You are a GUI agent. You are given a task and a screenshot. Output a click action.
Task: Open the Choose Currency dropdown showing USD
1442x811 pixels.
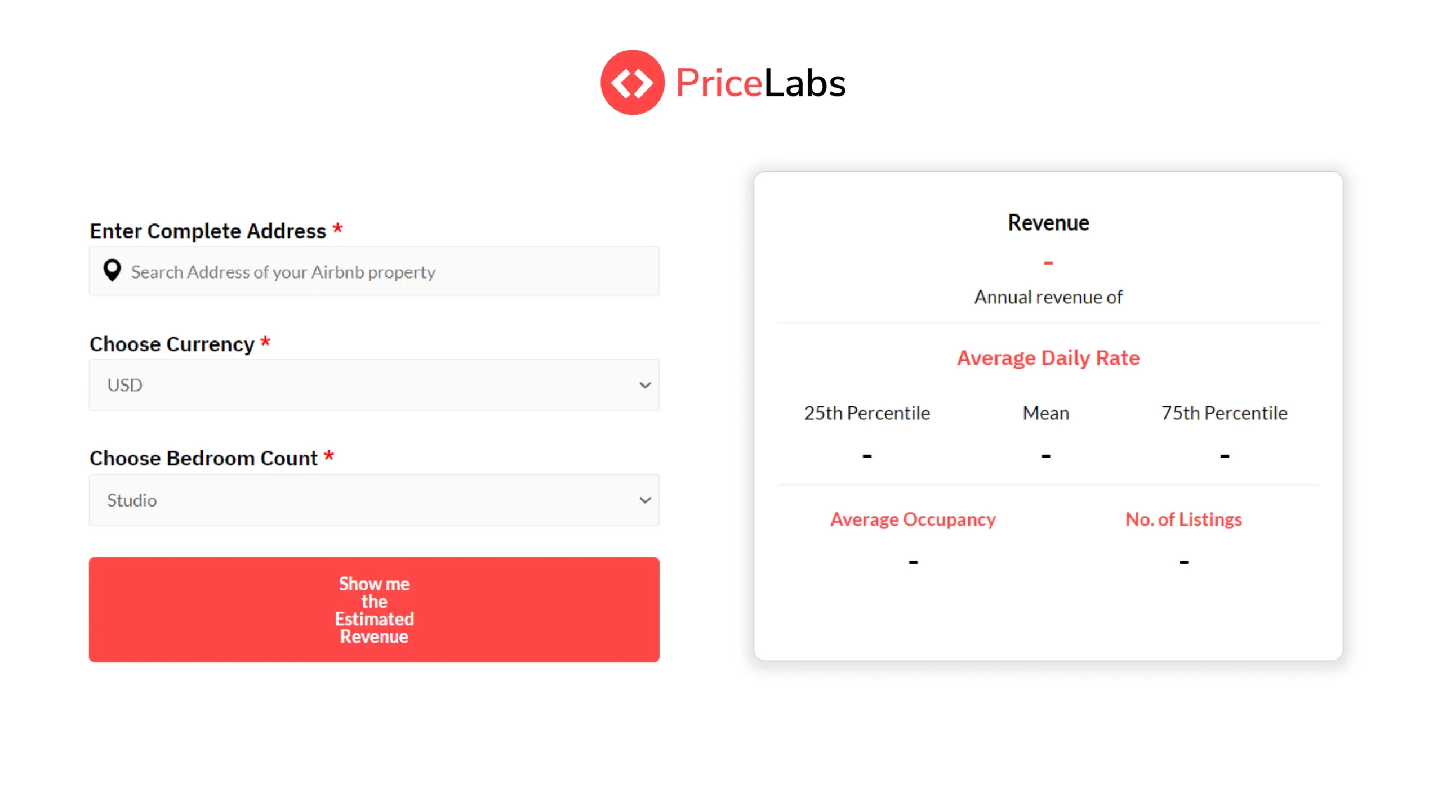(373, 385)
